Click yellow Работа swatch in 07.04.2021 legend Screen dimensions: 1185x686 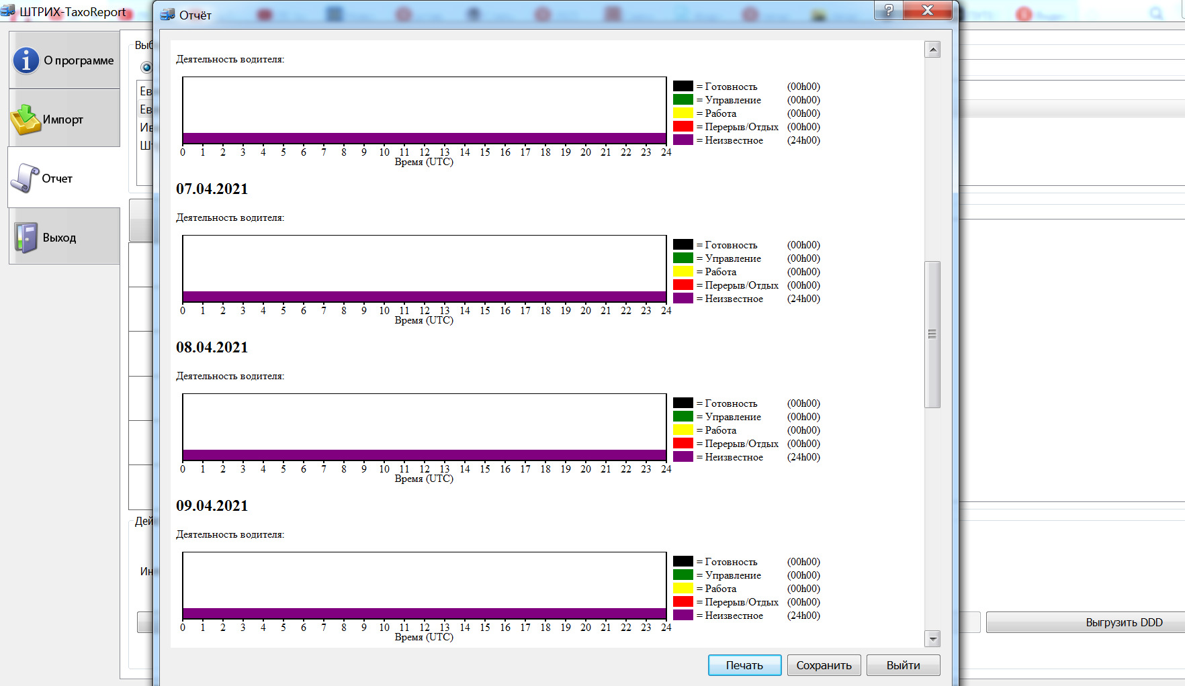tap(683, 271)
